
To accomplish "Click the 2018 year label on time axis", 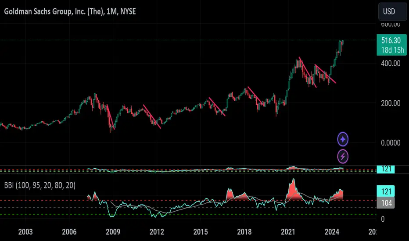I will [x=244, y=232].
